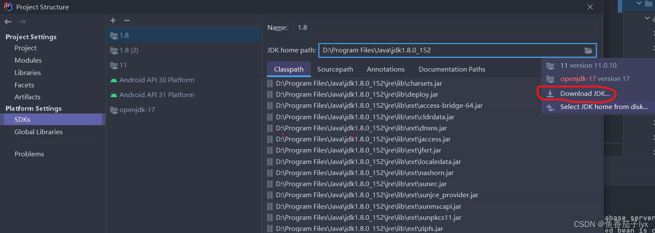Viewport: 655px width, 233px height.
Task: Close the Project Structure dialog
Action: click(x=590, y=7)
